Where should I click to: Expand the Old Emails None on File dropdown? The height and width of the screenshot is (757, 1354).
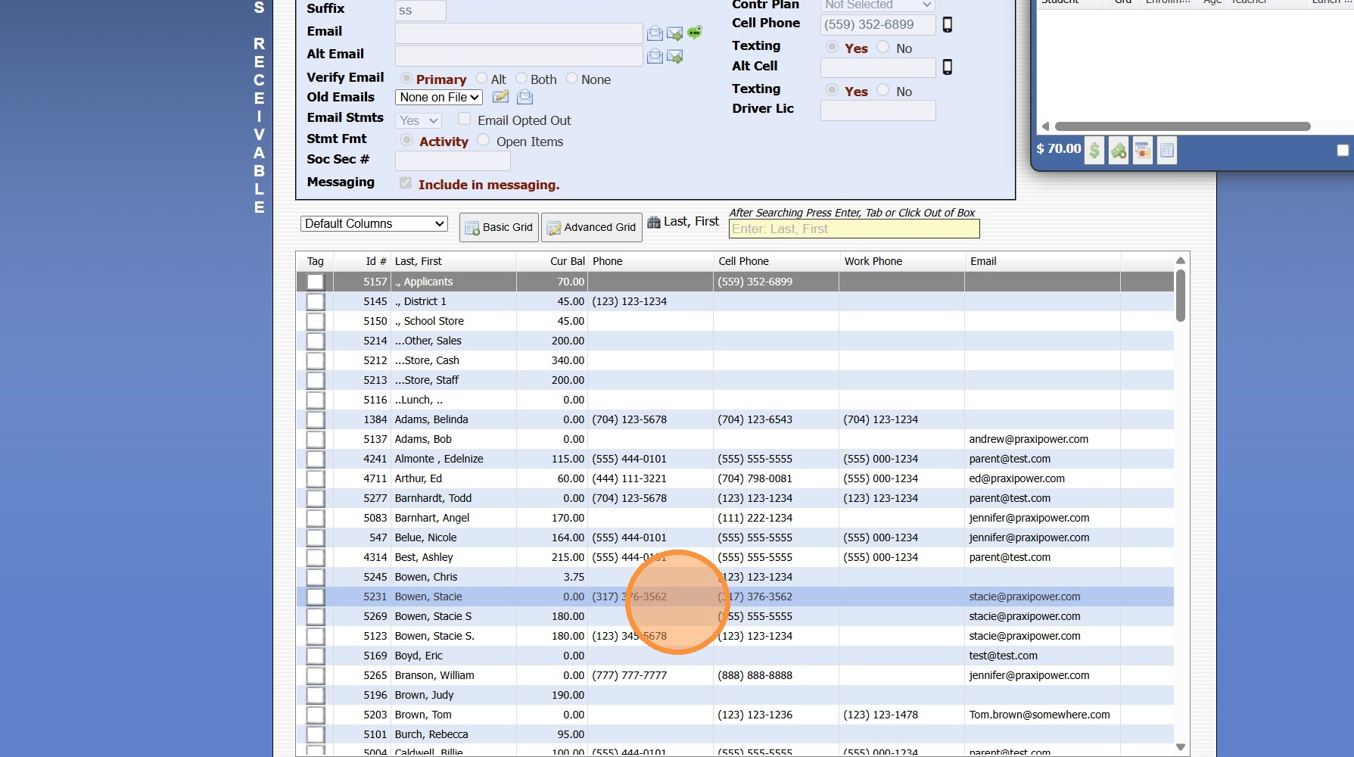[439, 98]
